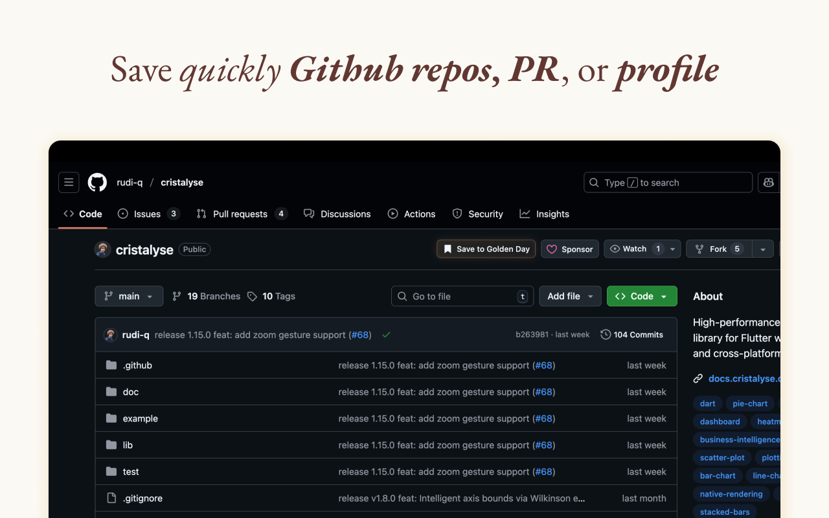Open the test folder icon
The width and height of the screenshot is (829, 518).
pos(111,471)
